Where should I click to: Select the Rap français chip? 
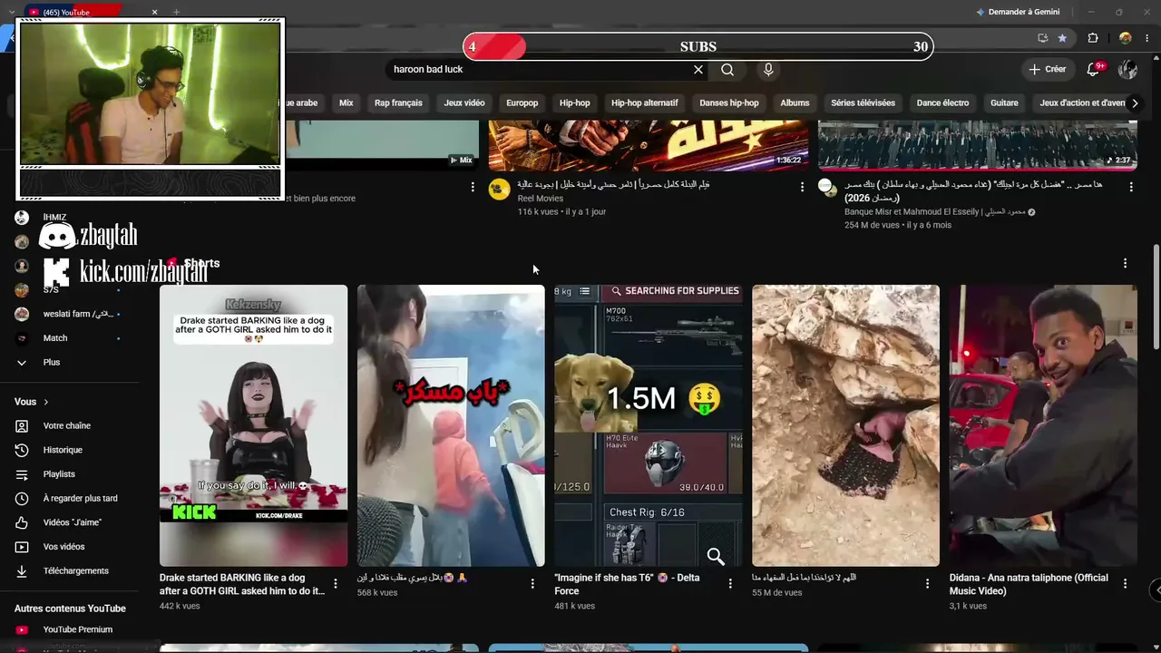(x=398, y=103)
